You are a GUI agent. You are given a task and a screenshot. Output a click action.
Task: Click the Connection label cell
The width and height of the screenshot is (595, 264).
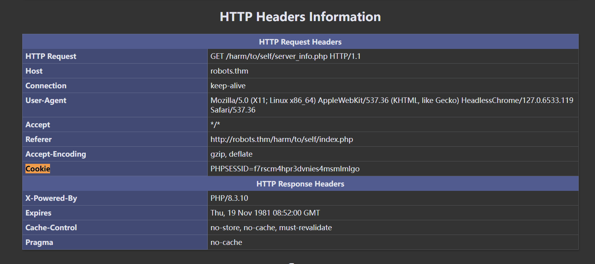pos(115,85)
